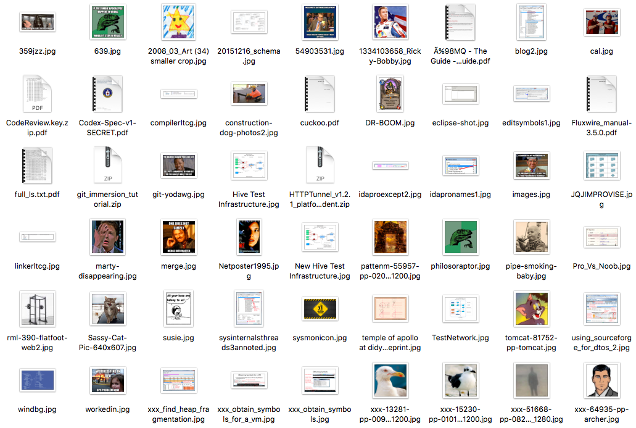Select the TestNetwork.jpg diagram icon
Screen dimensions: 636x428
pos(460,309)
